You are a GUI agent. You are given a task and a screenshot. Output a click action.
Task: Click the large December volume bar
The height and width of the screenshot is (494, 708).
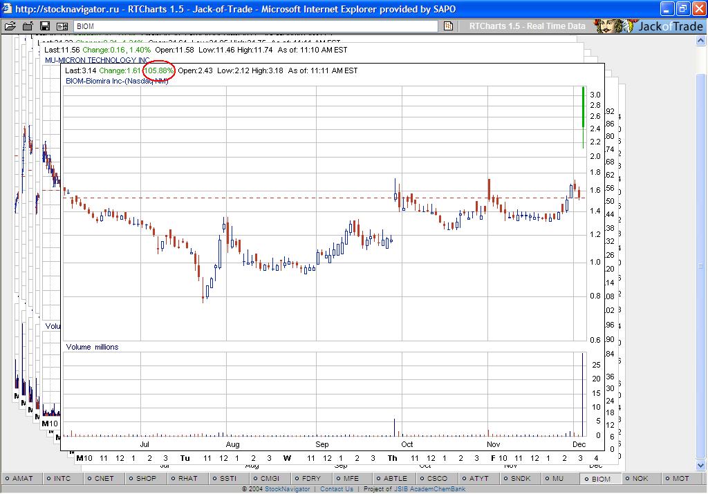tap(583, 394)
